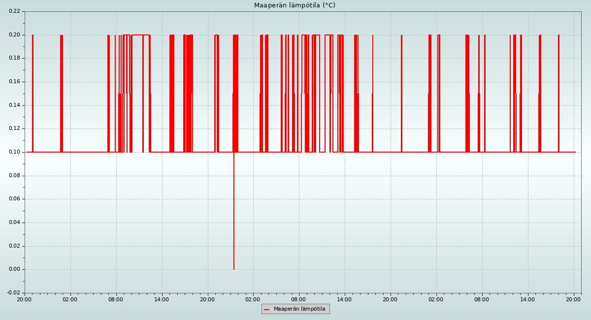Click the Maaperän lämpötila legend label

[299, 309]
